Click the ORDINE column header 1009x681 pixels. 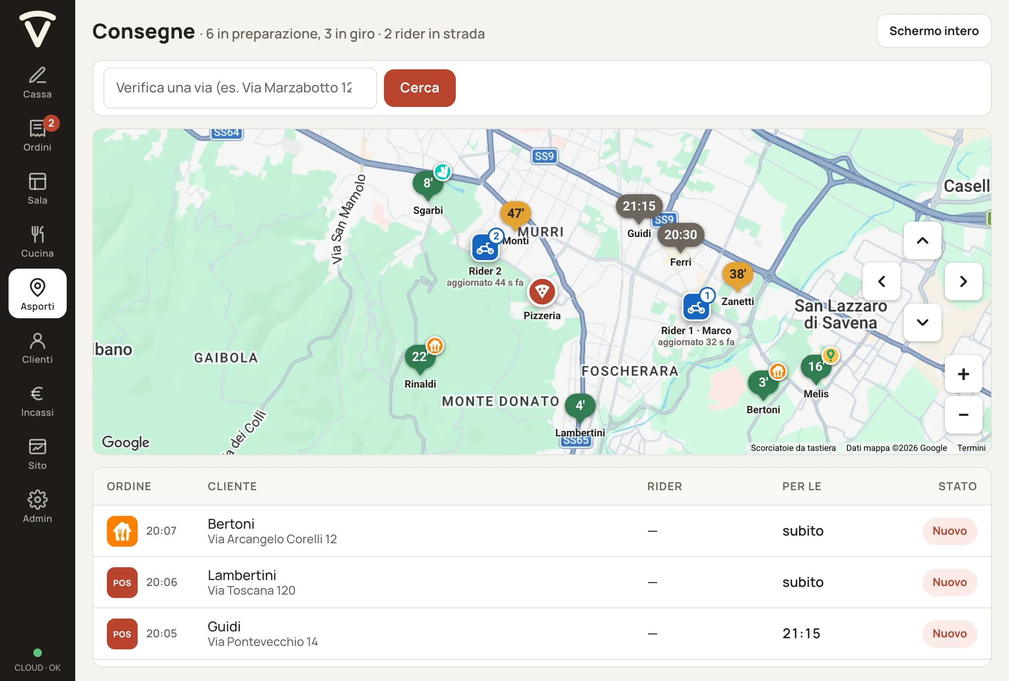[x=129, y=486]
